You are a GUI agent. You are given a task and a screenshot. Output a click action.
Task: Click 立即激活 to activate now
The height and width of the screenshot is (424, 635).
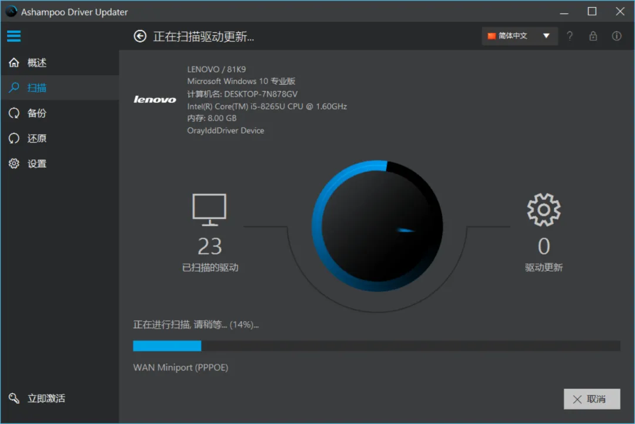point(60,398)
